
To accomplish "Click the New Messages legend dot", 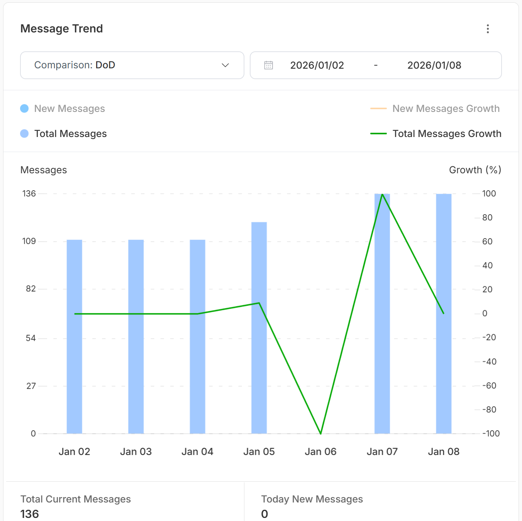I will pyautogui.click(x=24, y=108).
